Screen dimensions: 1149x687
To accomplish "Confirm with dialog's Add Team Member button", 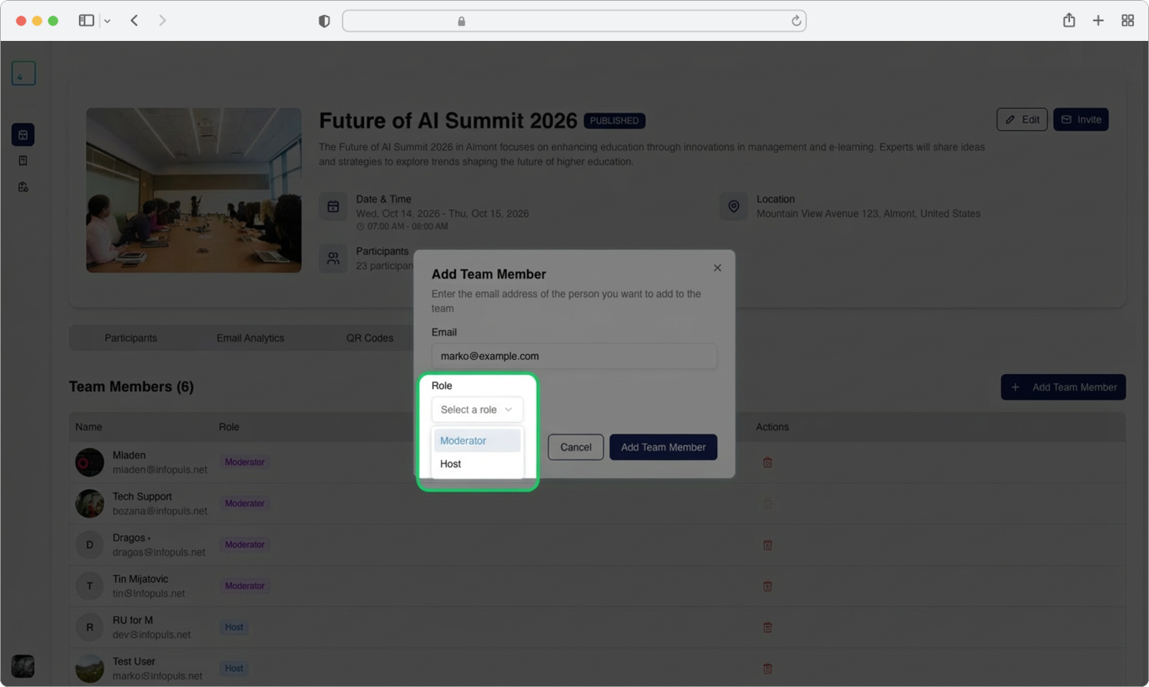I will click(663, 447).
